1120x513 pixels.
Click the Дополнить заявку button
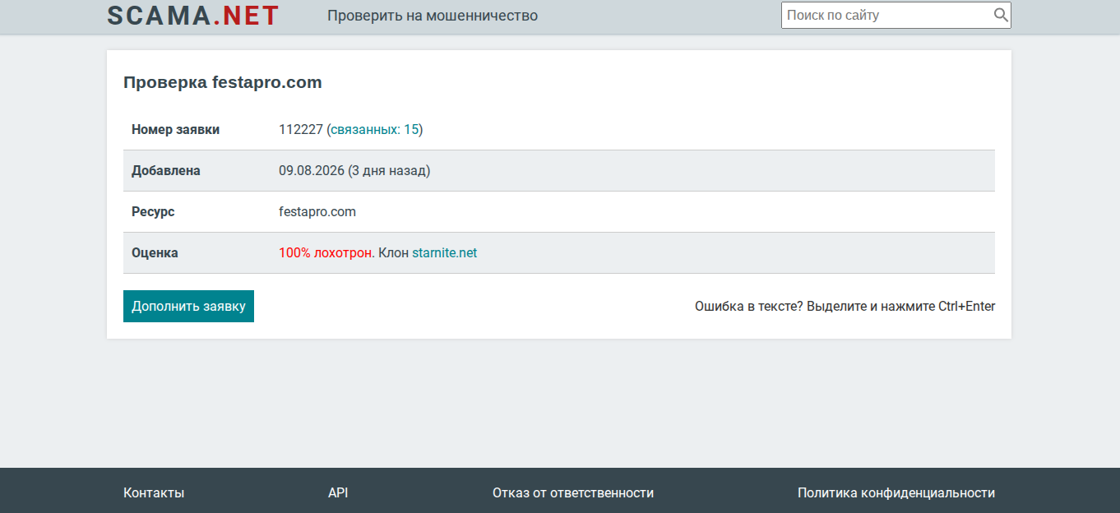click(x=188, y=306)
